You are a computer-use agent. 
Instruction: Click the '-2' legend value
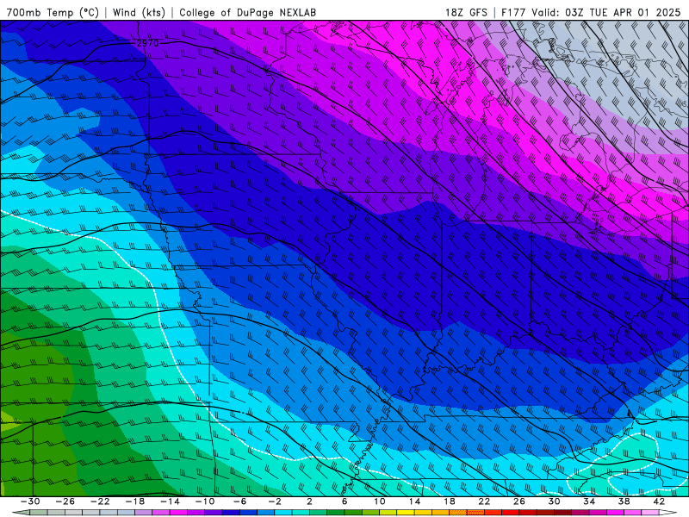[x=274, y=501]
